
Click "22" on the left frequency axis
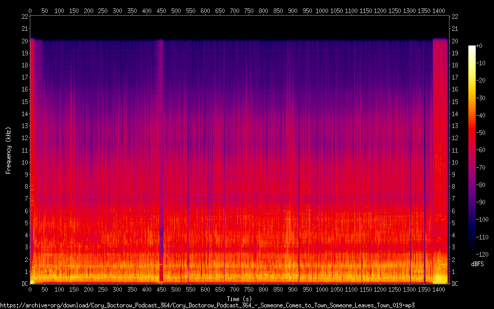25,17
